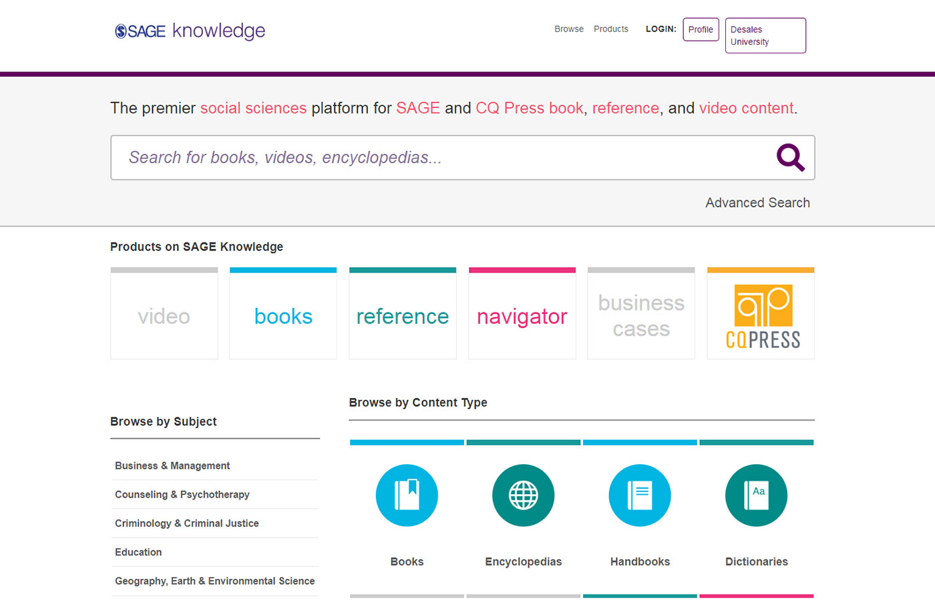This screenshot has height=601, width=935.
Task: Open the CQ Press product logo tile
Action: 761,313
